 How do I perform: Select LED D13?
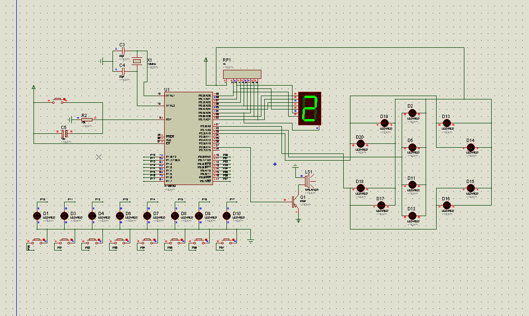[x=447, y=123]
